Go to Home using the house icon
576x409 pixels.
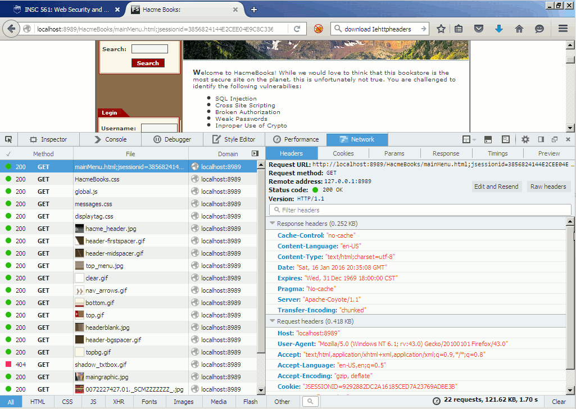tap(519, 29)
